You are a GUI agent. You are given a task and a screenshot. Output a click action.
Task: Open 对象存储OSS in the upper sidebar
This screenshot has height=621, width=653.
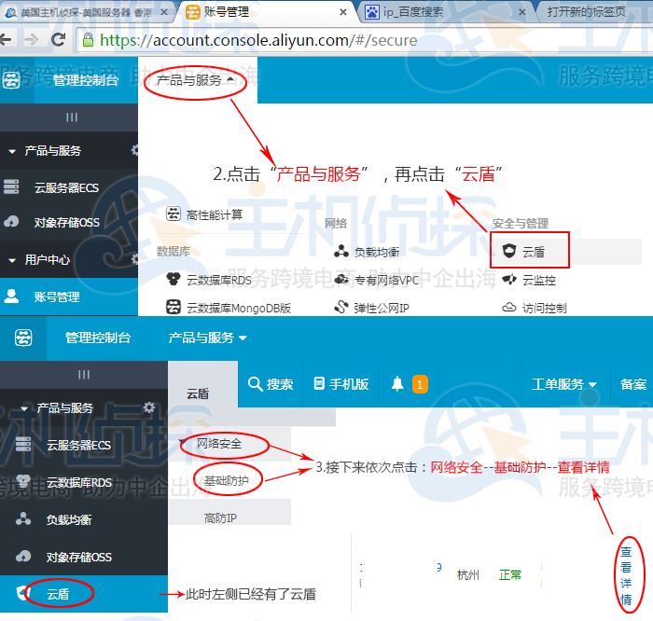(x=66, y=222)
